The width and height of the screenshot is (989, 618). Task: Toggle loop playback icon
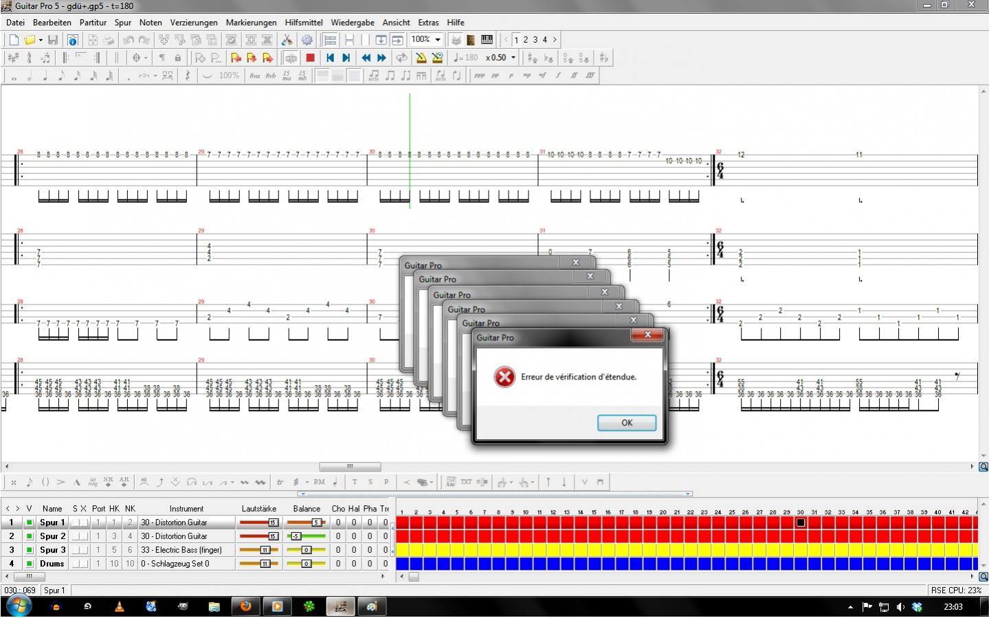tap(401, 58)
